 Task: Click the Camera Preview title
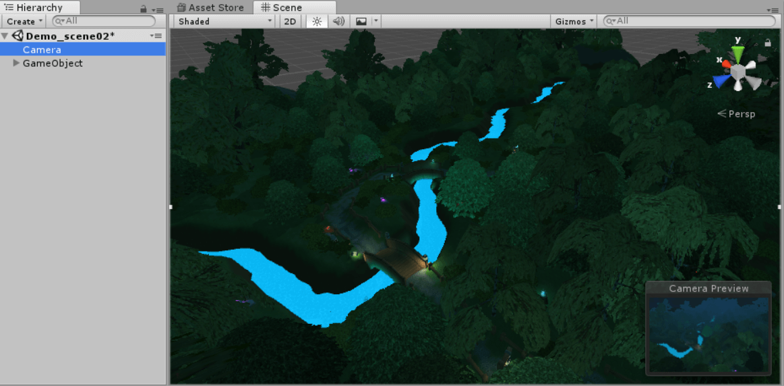point(708,288)
